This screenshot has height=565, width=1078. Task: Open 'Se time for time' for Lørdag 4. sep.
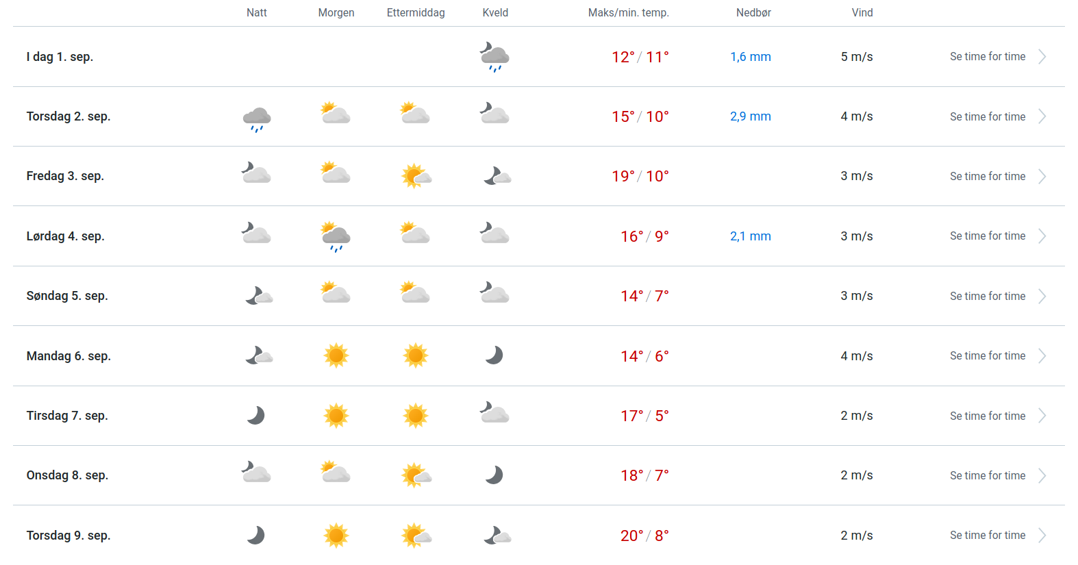coord(988,236)
